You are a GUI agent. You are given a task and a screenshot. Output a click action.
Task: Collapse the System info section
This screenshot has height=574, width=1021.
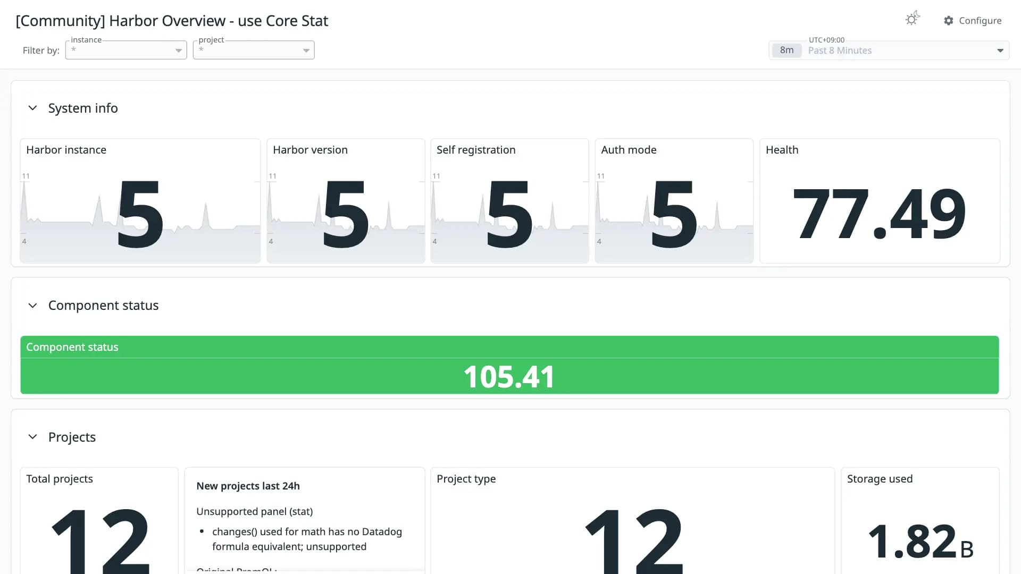[32, 108]
